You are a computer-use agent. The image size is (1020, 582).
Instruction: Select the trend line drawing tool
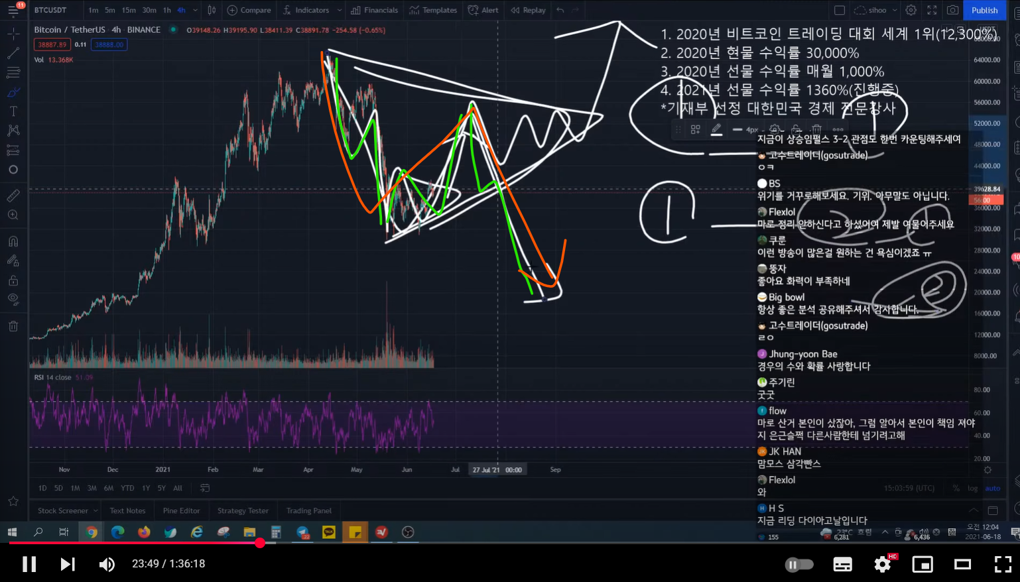coord(13,53)
